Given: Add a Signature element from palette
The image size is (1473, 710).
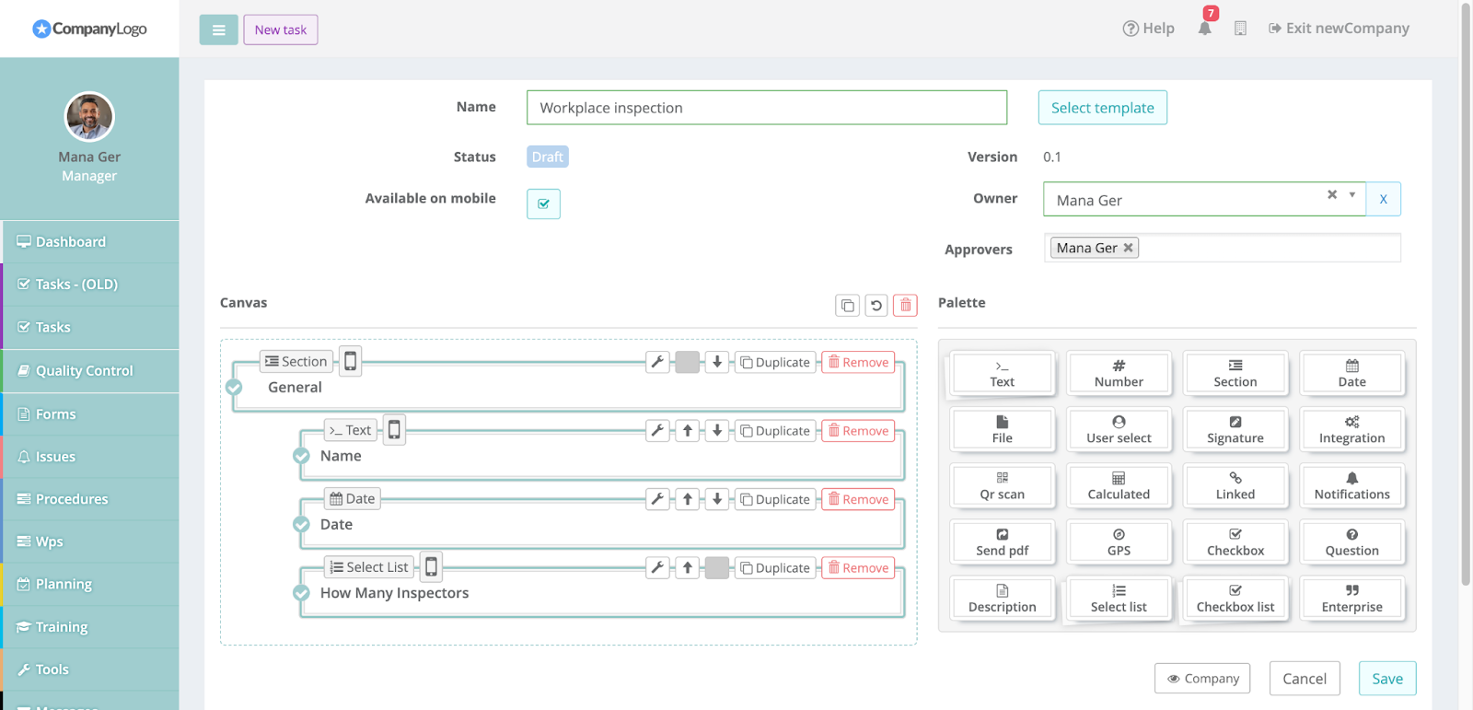Looking at the screenshot, I should pos(1235,429).
